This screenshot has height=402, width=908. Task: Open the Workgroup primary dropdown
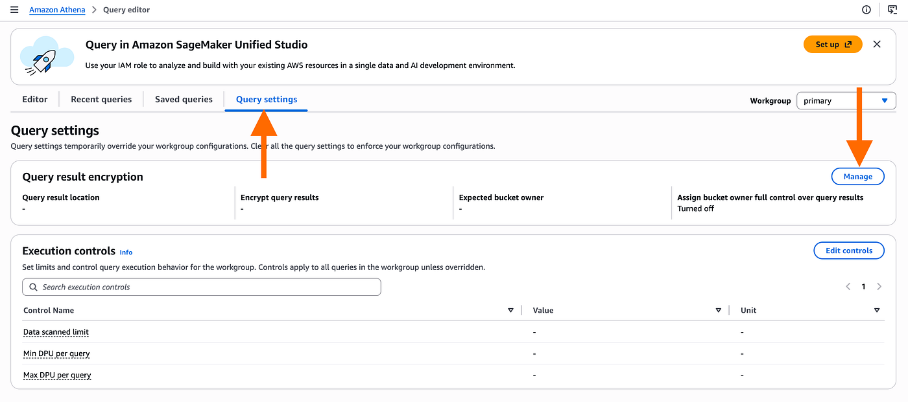click(846, 100)
